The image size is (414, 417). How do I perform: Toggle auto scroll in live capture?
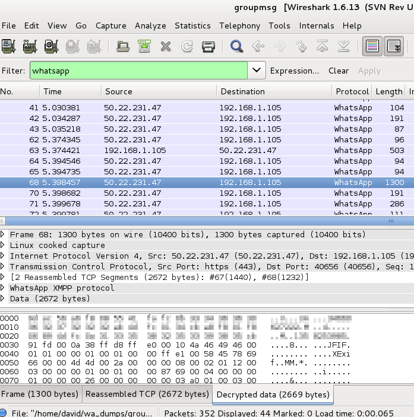coord(394,46)
